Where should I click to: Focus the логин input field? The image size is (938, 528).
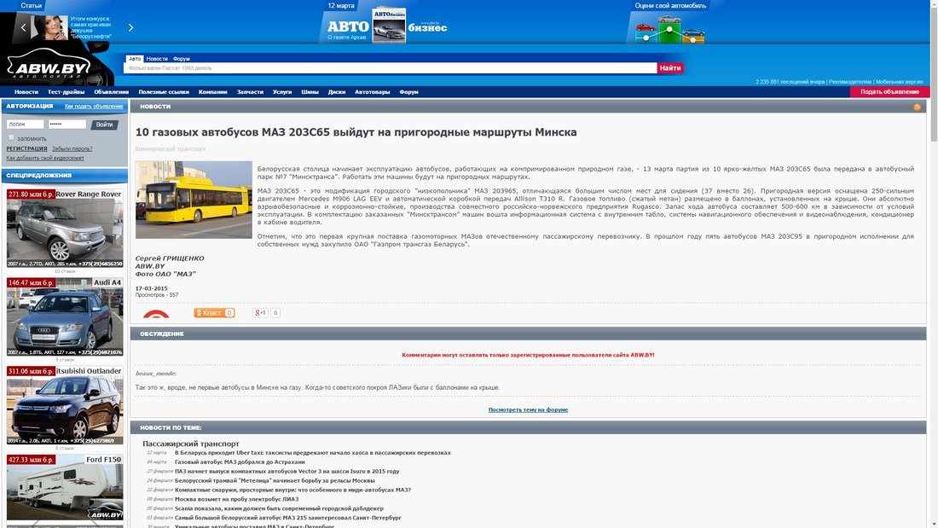click(25, 124)
